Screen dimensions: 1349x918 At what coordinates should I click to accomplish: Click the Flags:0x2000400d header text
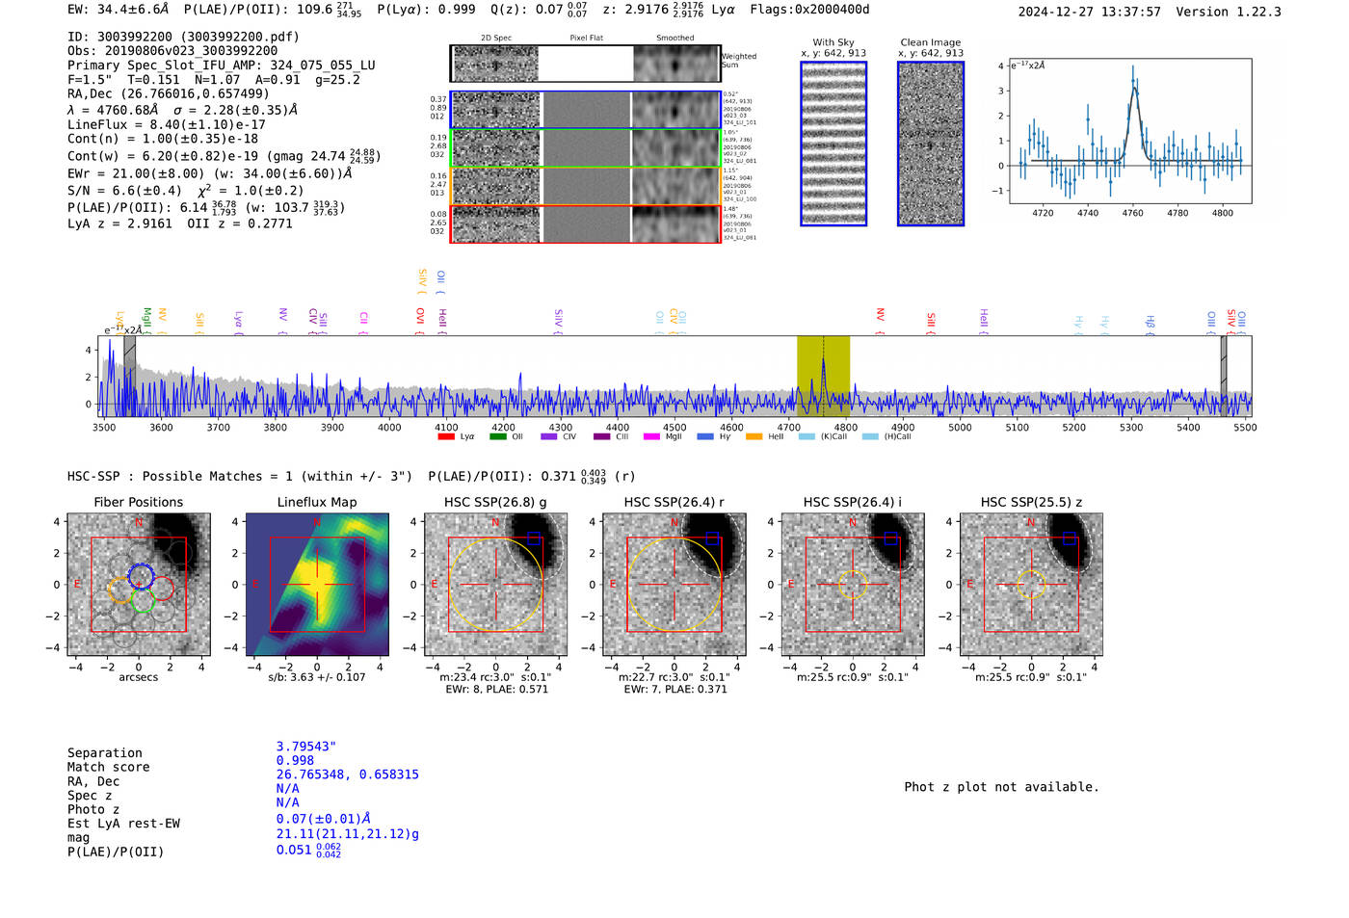(809, 10)
